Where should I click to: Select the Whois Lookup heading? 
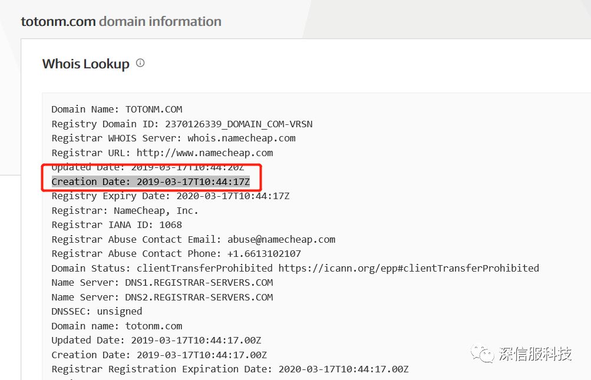pyautogui.click(x=86, y=64)
